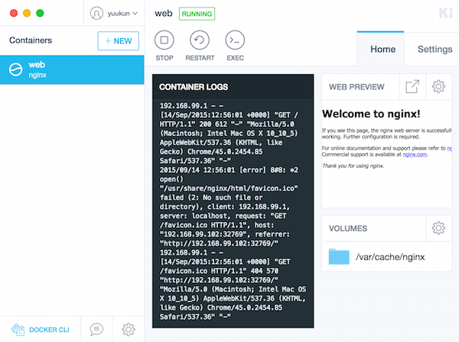Click the Kitematic logo at top right

pos(446,13)
